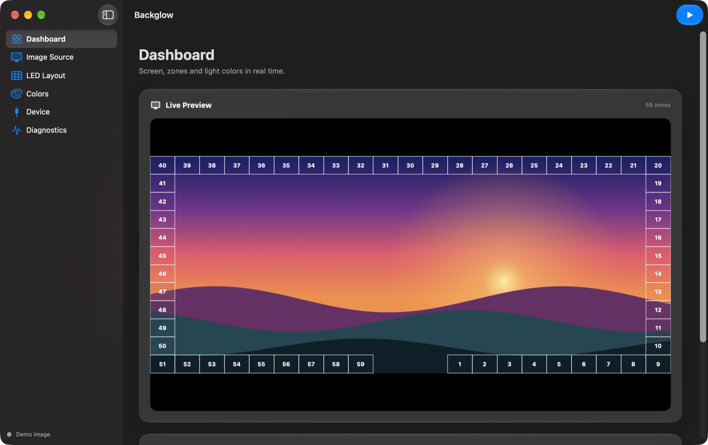Click the vertical scrollbar on the right
The image size is (708, 445).
pos(703,187)
